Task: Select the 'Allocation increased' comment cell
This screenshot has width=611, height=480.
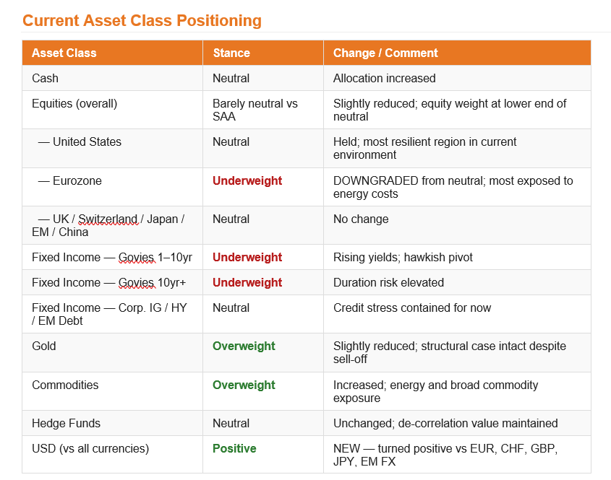Action: [384, 78]
